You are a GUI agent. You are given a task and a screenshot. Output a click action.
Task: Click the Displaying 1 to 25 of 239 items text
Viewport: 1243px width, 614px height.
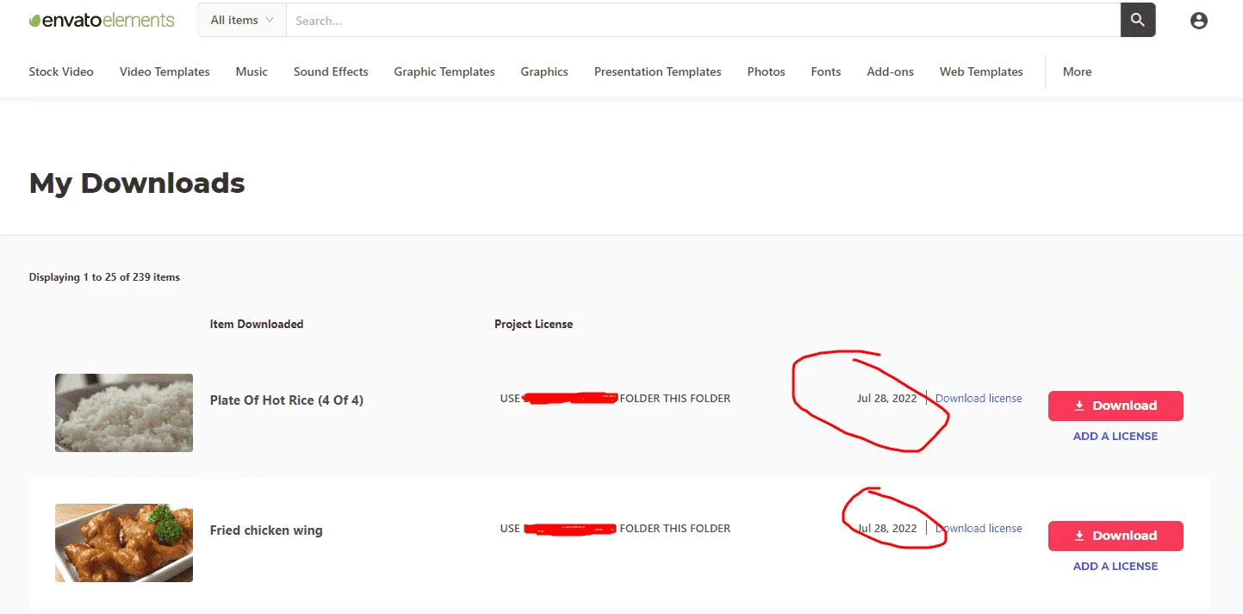tap(104, 277)
